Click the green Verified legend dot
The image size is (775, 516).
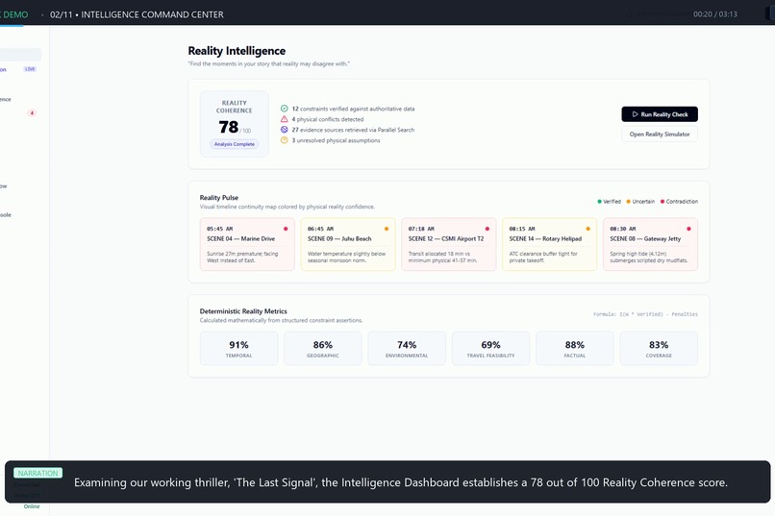coord(600,202)
